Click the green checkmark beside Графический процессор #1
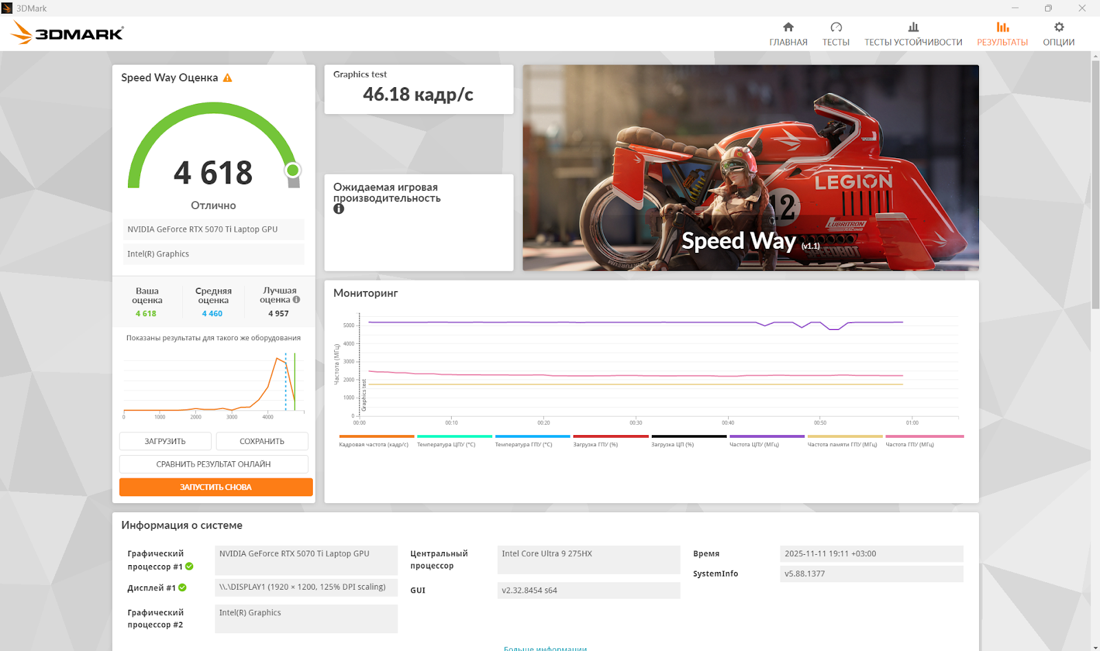 [189, 566]
